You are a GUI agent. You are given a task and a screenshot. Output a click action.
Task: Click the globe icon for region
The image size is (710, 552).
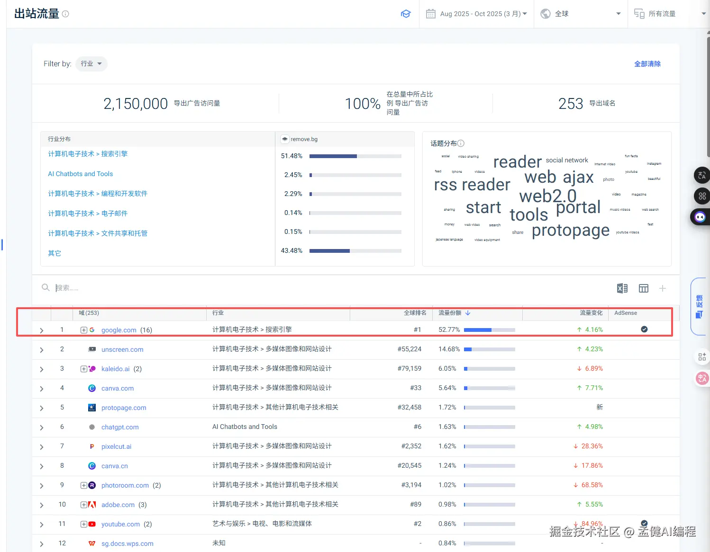(x=546, y=14)
